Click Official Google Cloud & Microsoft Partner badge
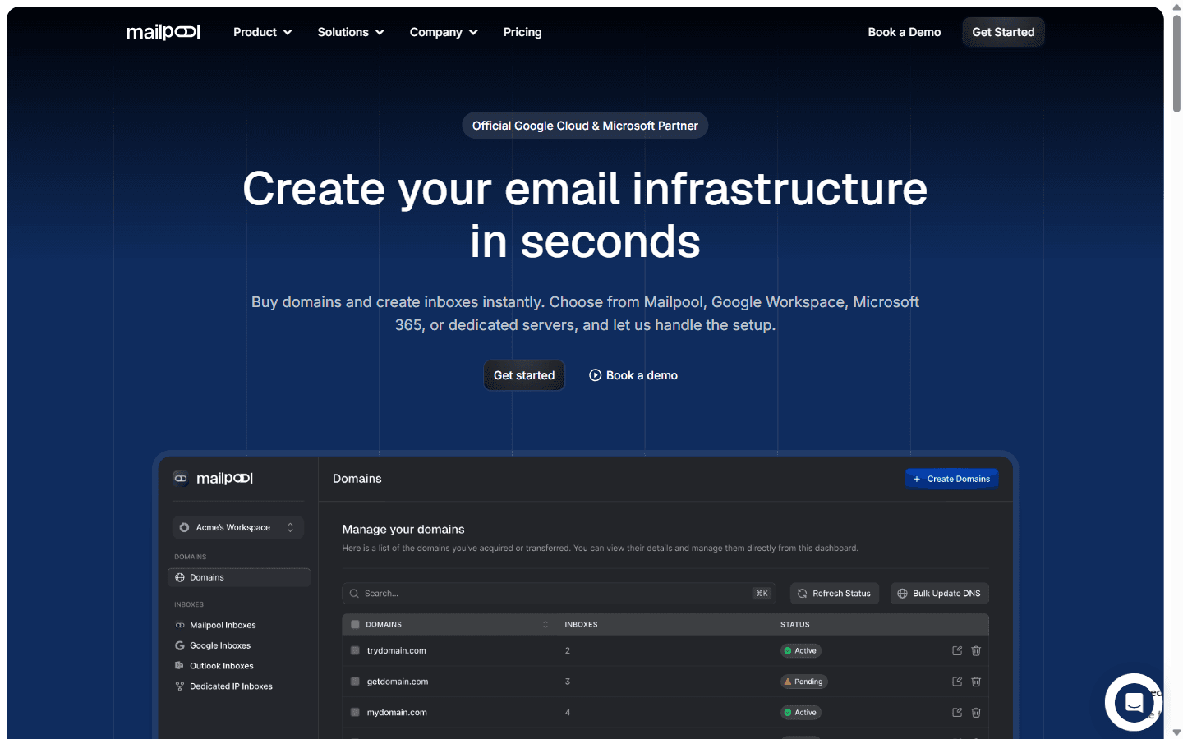Screen dimensions: 1183x739 585,126
